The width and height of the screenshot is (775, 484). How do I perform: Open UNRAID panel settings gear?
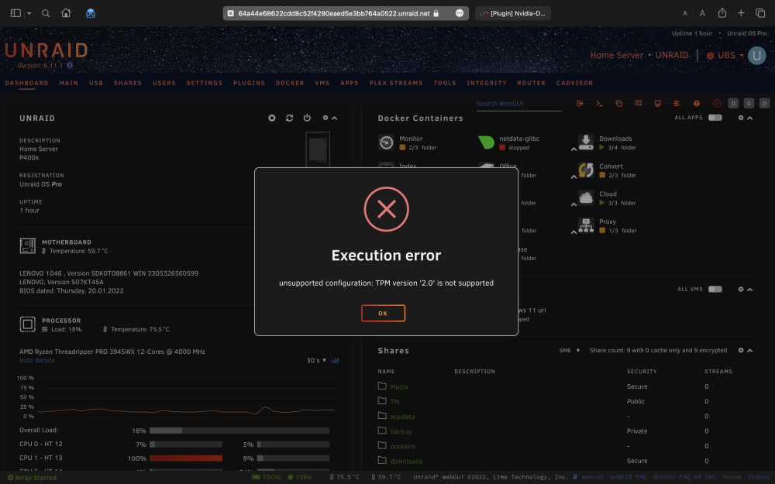tap(325, 118)
